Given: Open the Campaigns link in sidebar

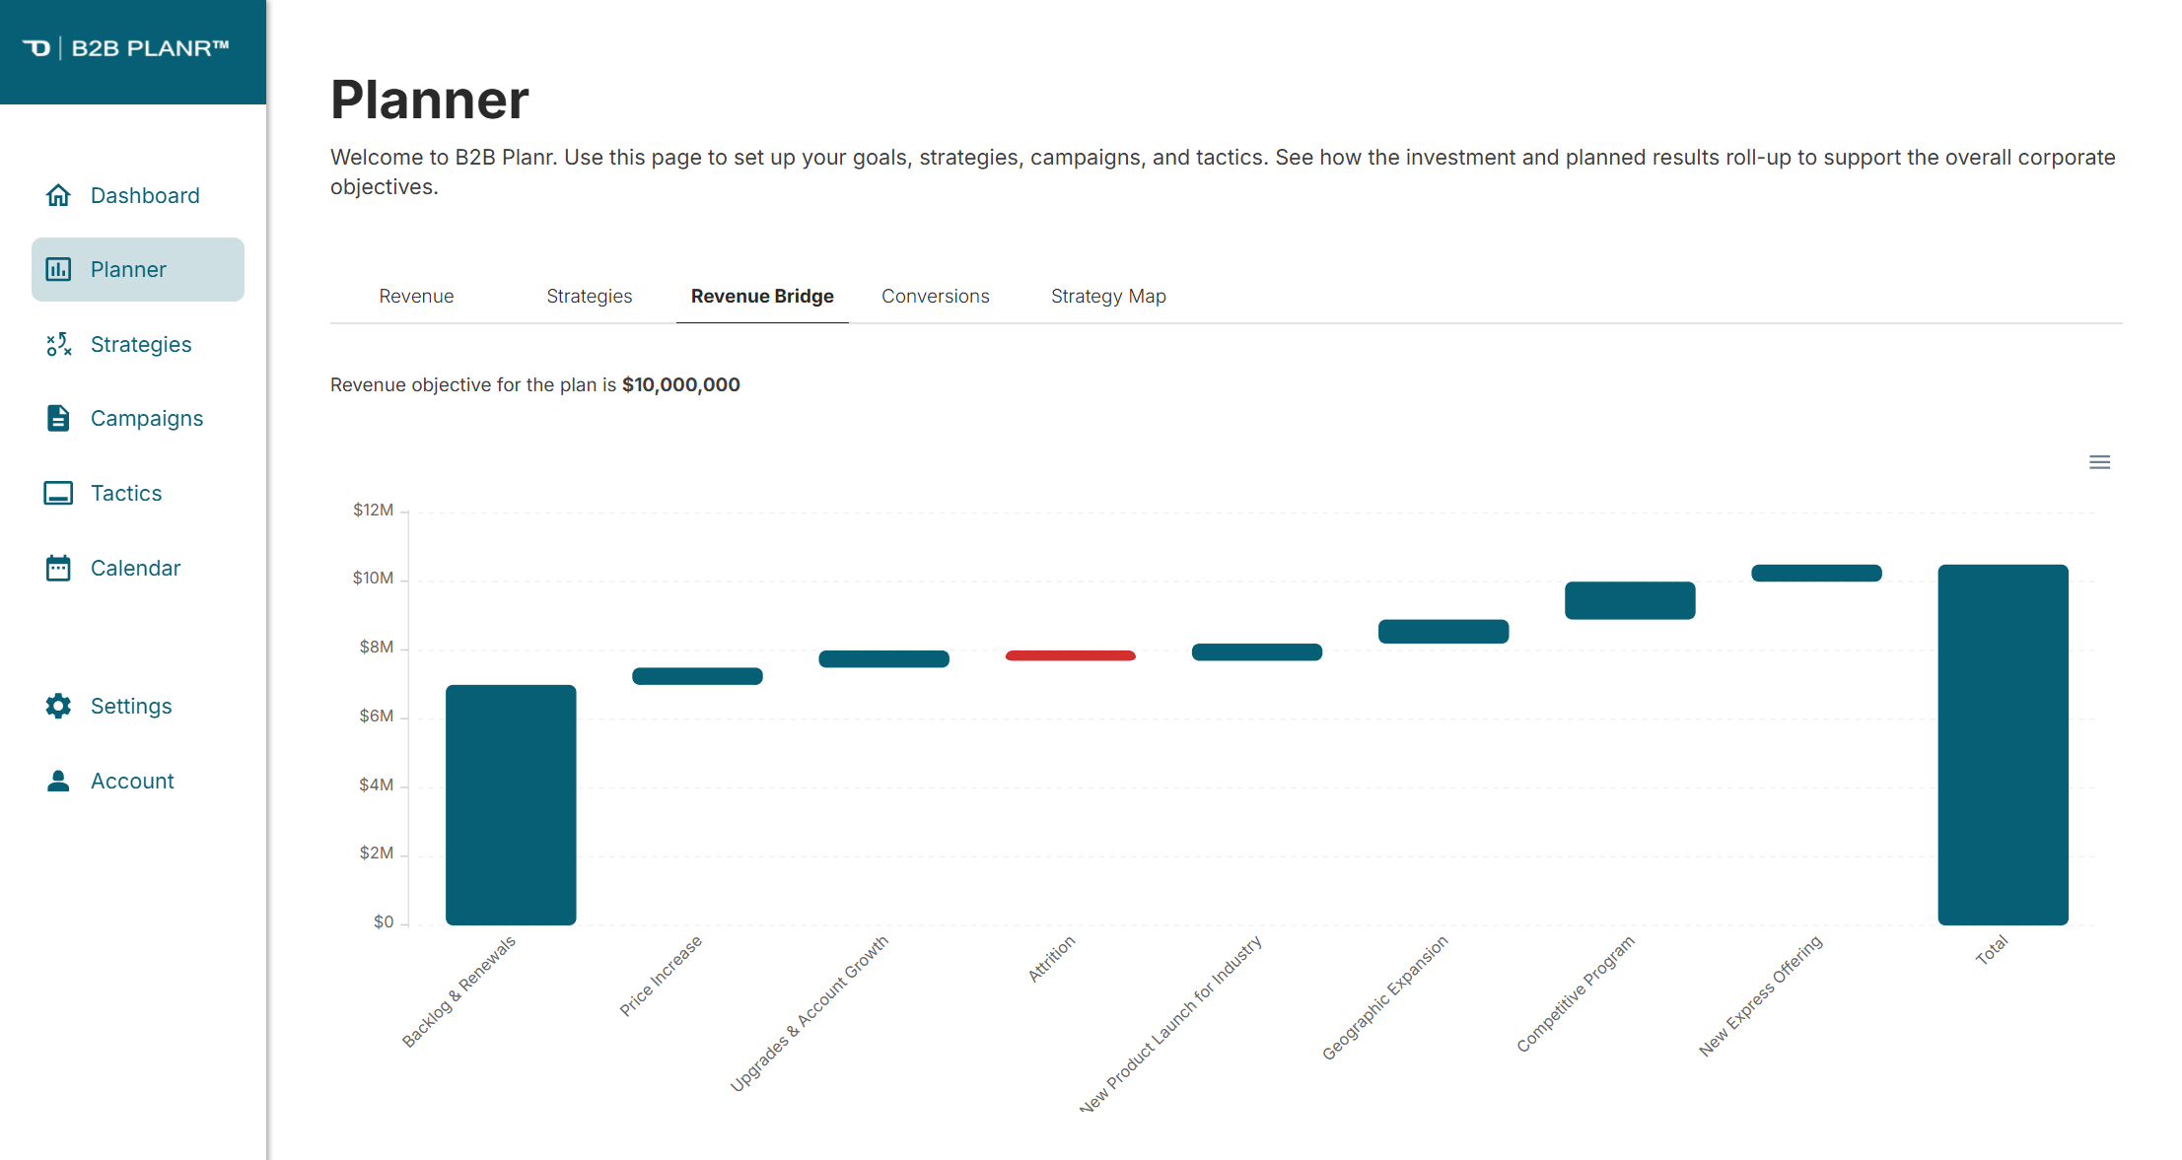Looking at the screenshot, I should coord(147,418).
